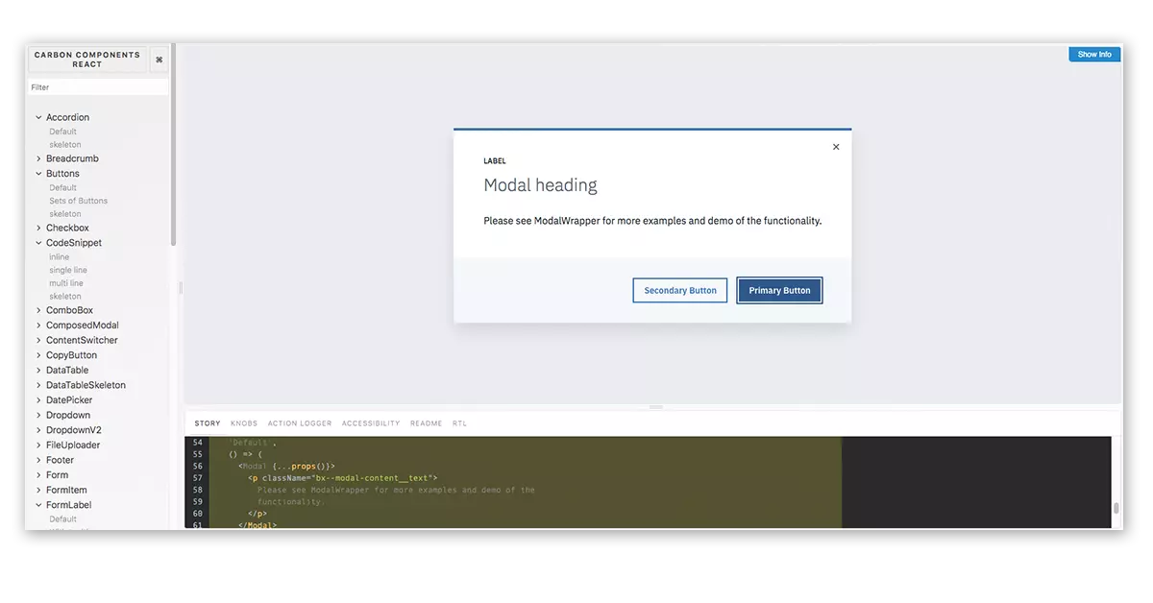Click the sidebar resize divider handle
Viewport: 1153px width, 603px height.
(x=181, y=287)
